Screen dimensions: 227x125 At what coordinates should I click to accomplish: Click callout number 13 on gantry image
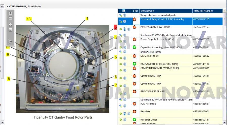pos(29,19)
